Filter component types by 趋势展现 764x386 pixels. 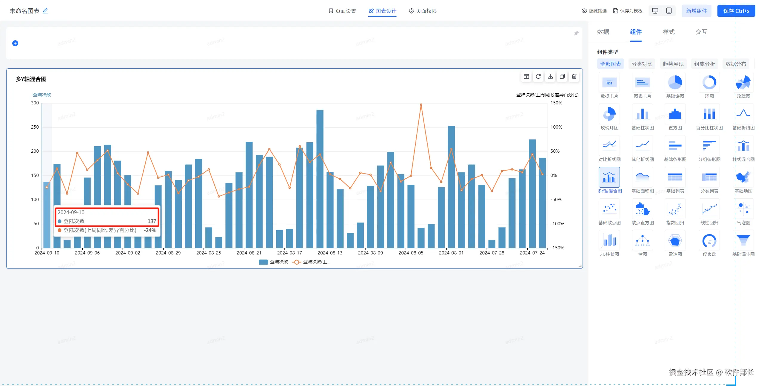click(673, 64)
